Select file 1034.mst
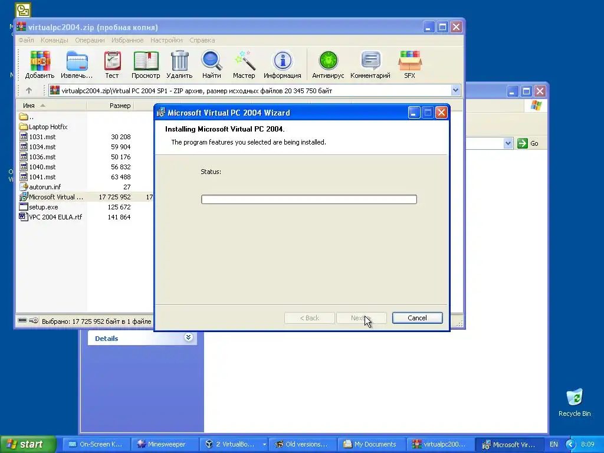Screen dimensions: 604x453 [x=37, y=147]
